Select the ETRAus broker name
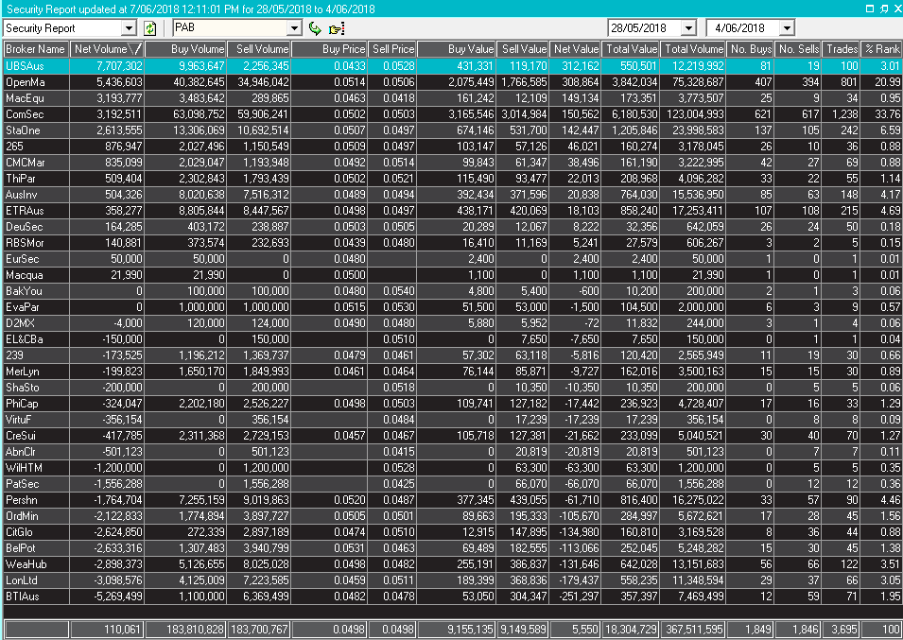The height and width of the screenshot is (640, 903). coord(25,211)
